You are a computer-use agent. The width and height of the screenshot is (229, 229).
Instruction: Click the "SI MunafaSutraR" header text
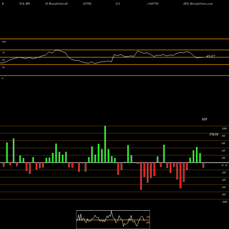[56, 4]
